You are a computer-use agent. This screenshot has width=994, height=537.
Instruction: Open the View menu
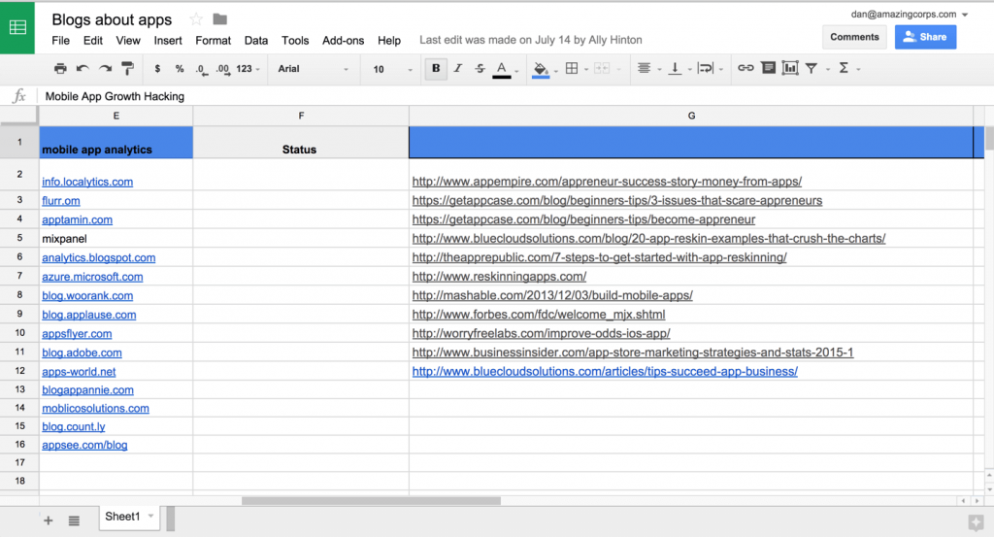click(128, 41)
